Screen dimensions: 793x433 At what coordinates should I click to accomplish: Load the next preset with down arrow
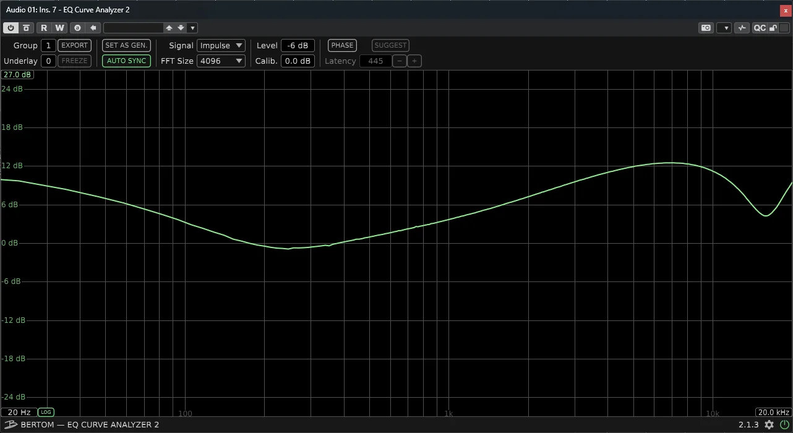(181, 28)
